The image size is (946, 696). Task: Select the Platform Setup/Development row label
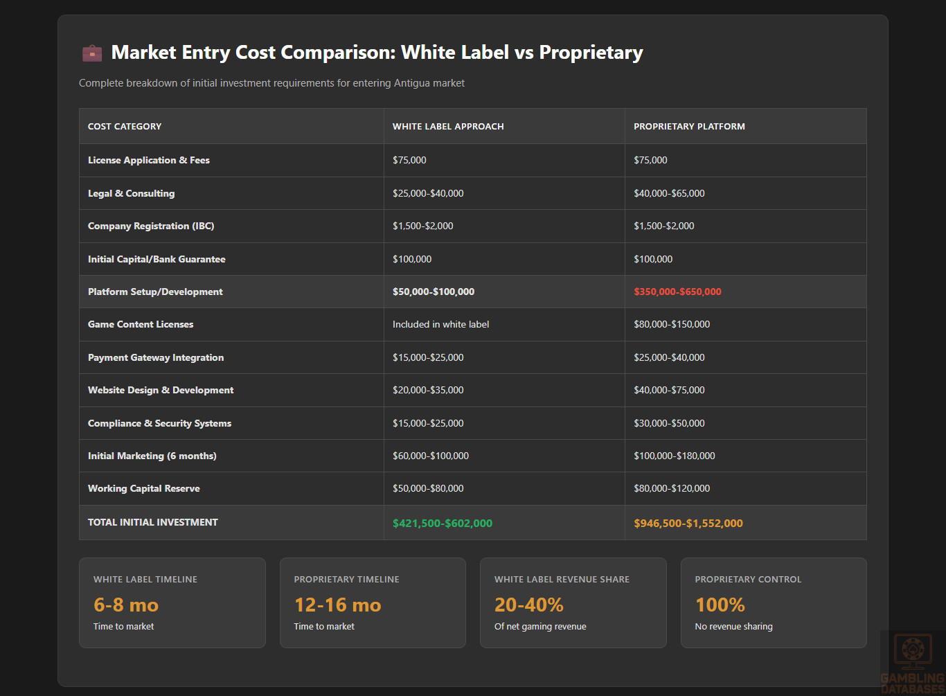point(155,292)
